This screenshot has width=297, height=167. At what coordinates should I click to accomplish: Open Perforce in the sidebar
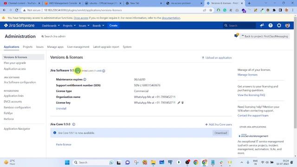pyautogui.click(x=9, y=119)
